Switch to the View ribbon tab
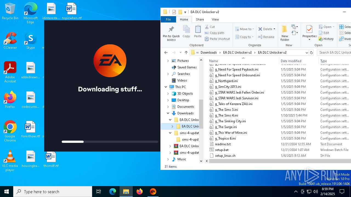Viewport: 351px width, 197px height. pyautogui.click(x=215, y=19)
